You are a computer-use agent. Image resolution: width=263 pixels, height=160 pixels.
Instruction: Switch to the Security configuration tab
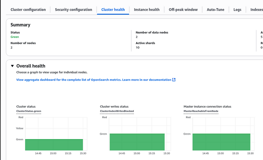[x=73, y=10]
